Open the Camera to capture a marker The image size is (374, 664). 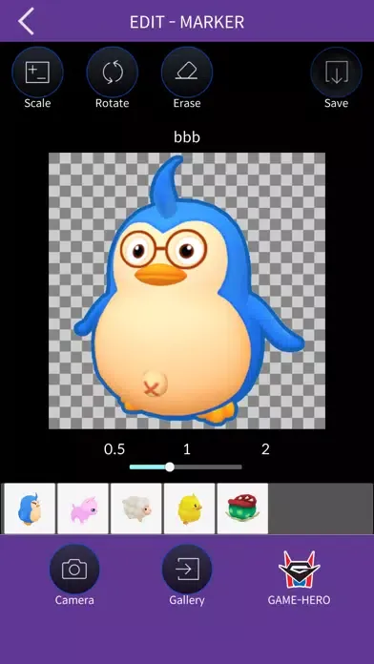74,570
